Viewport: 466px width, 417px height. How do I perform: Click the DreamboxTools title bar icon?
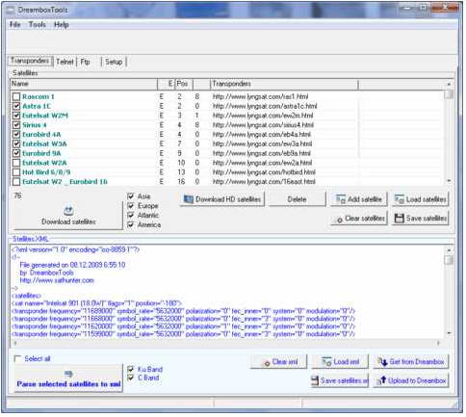click(x=11, y=10)
